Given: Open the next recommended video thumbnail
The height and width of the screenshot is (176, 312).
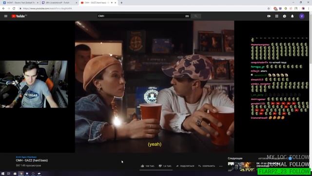Looking at the screenshot, I should click(x=241, y=167).
